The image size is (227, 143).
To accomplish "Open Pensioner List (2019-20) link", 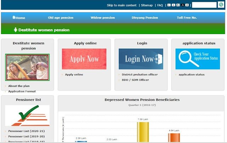I will point(26,137).
